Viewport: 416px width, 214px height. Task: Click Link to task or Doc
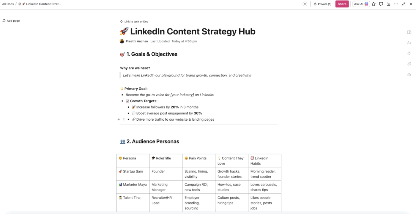tap(134, 21)
